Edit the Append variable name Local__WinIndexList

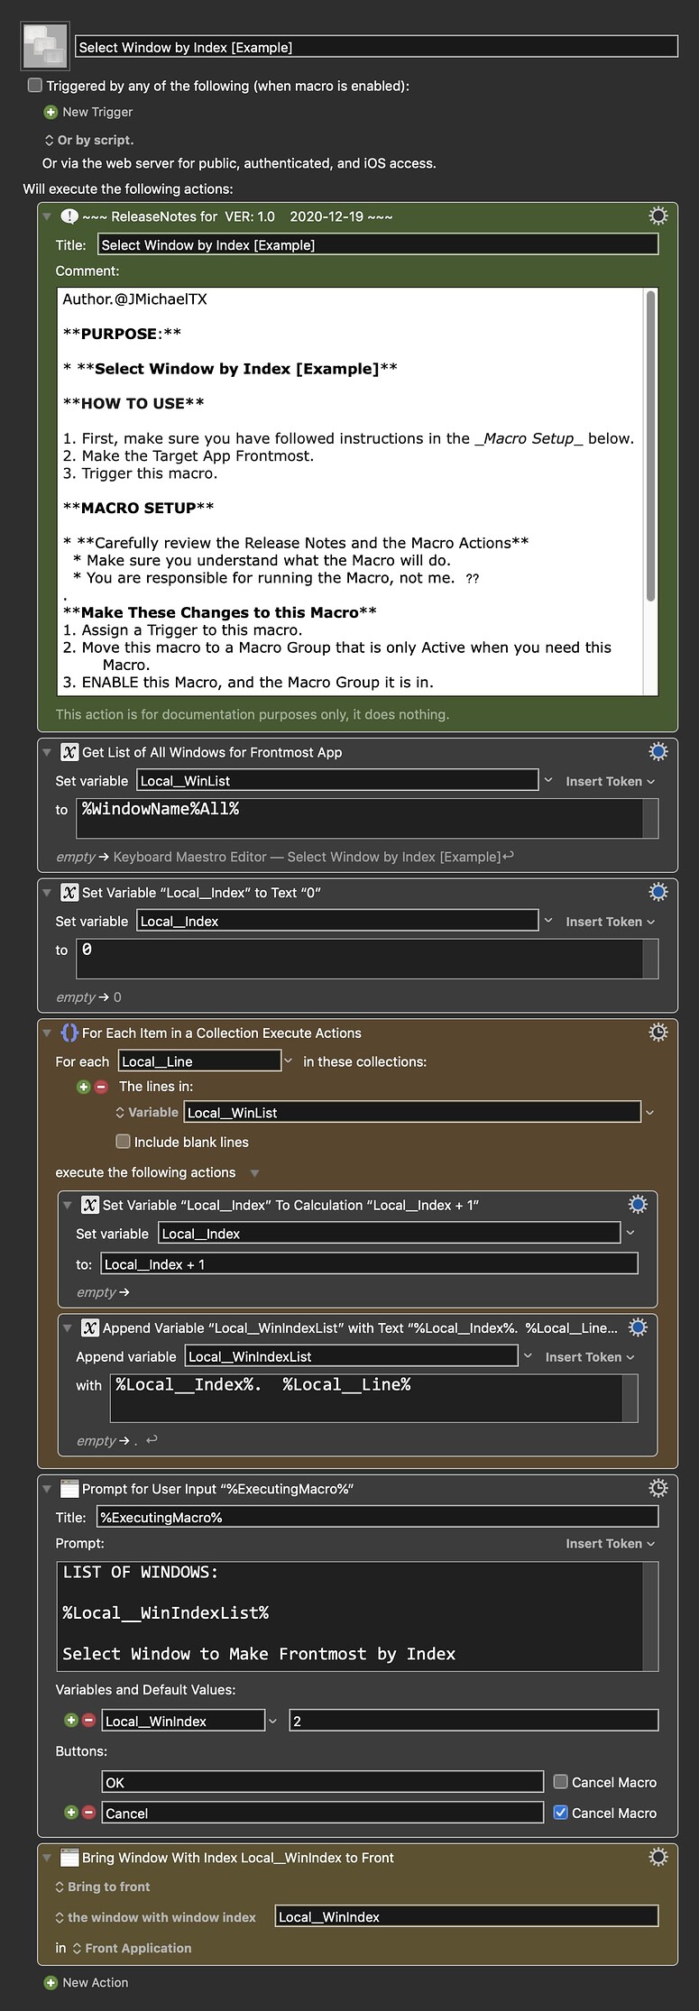click(x=352, y=1356)
